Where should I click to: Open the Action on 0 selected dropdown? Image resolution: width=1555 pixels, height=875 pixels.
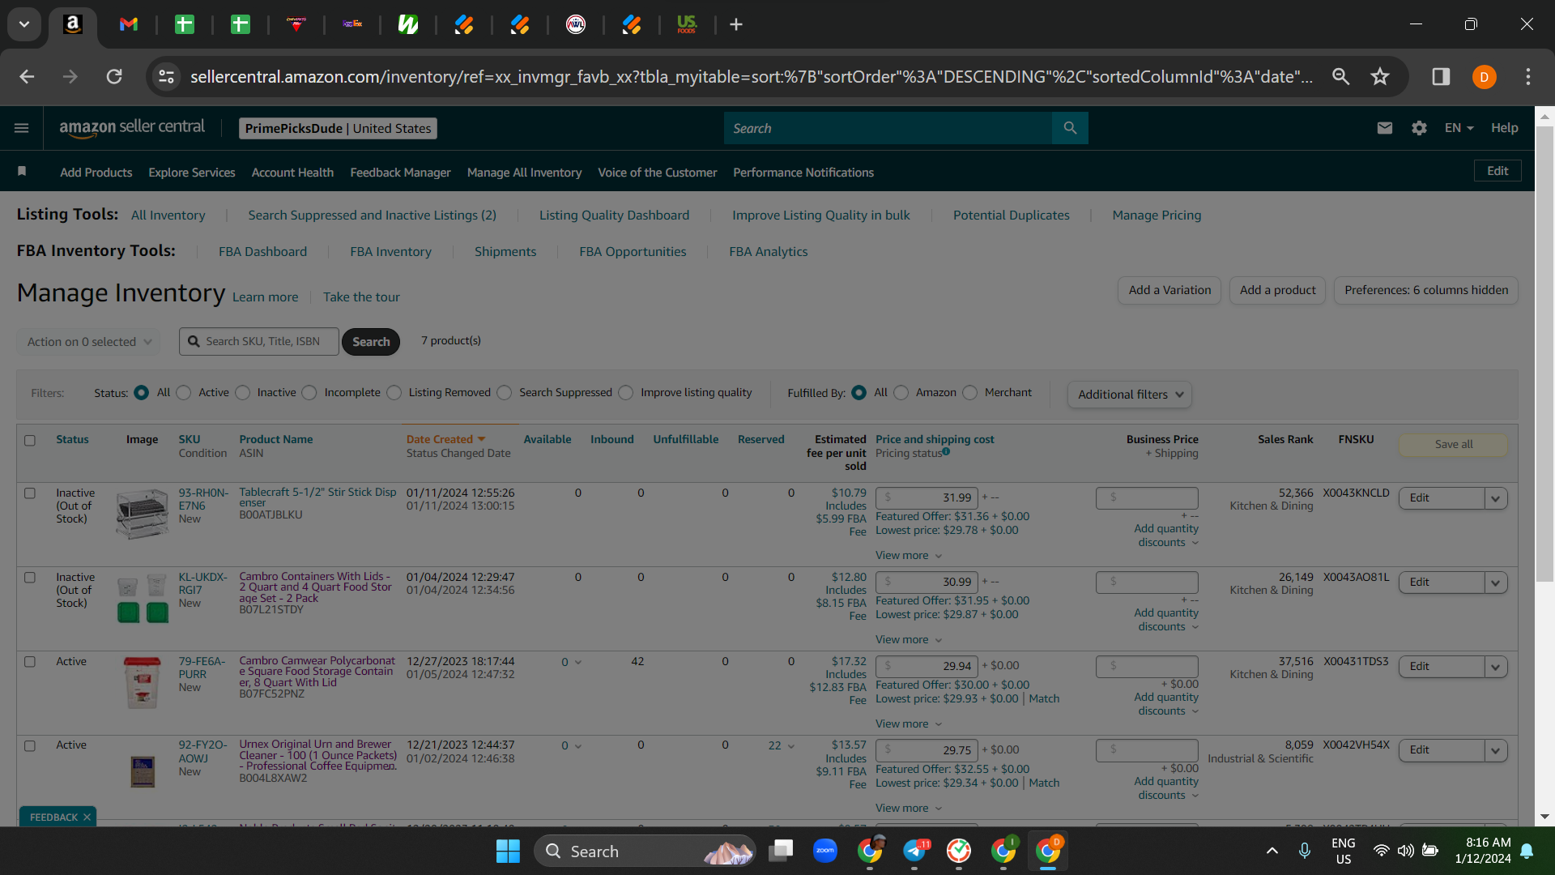click(89, 342)
